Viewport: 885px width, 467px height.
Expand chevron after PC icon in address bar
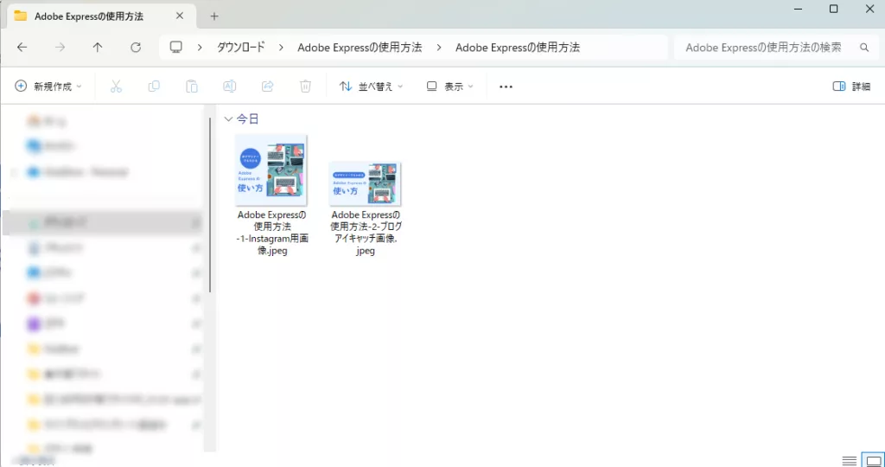click(200, 48)
